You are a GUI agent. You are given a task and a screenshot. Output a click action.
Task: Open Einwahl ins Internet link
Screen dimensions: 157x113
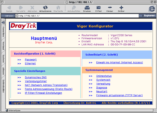(x=119, y=62)
